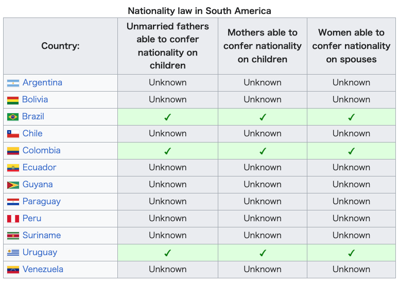Click Colombia's mothers confer nationality checkmark
Screen dimensions: 399x284
point(263,151)
